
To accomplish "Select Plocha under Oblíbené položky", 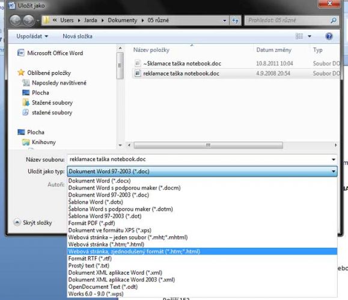I will (x=35, y=92).
